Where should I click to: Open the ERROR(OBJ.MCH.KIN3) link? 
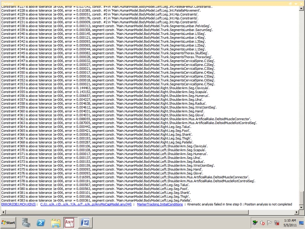[18, 204]
